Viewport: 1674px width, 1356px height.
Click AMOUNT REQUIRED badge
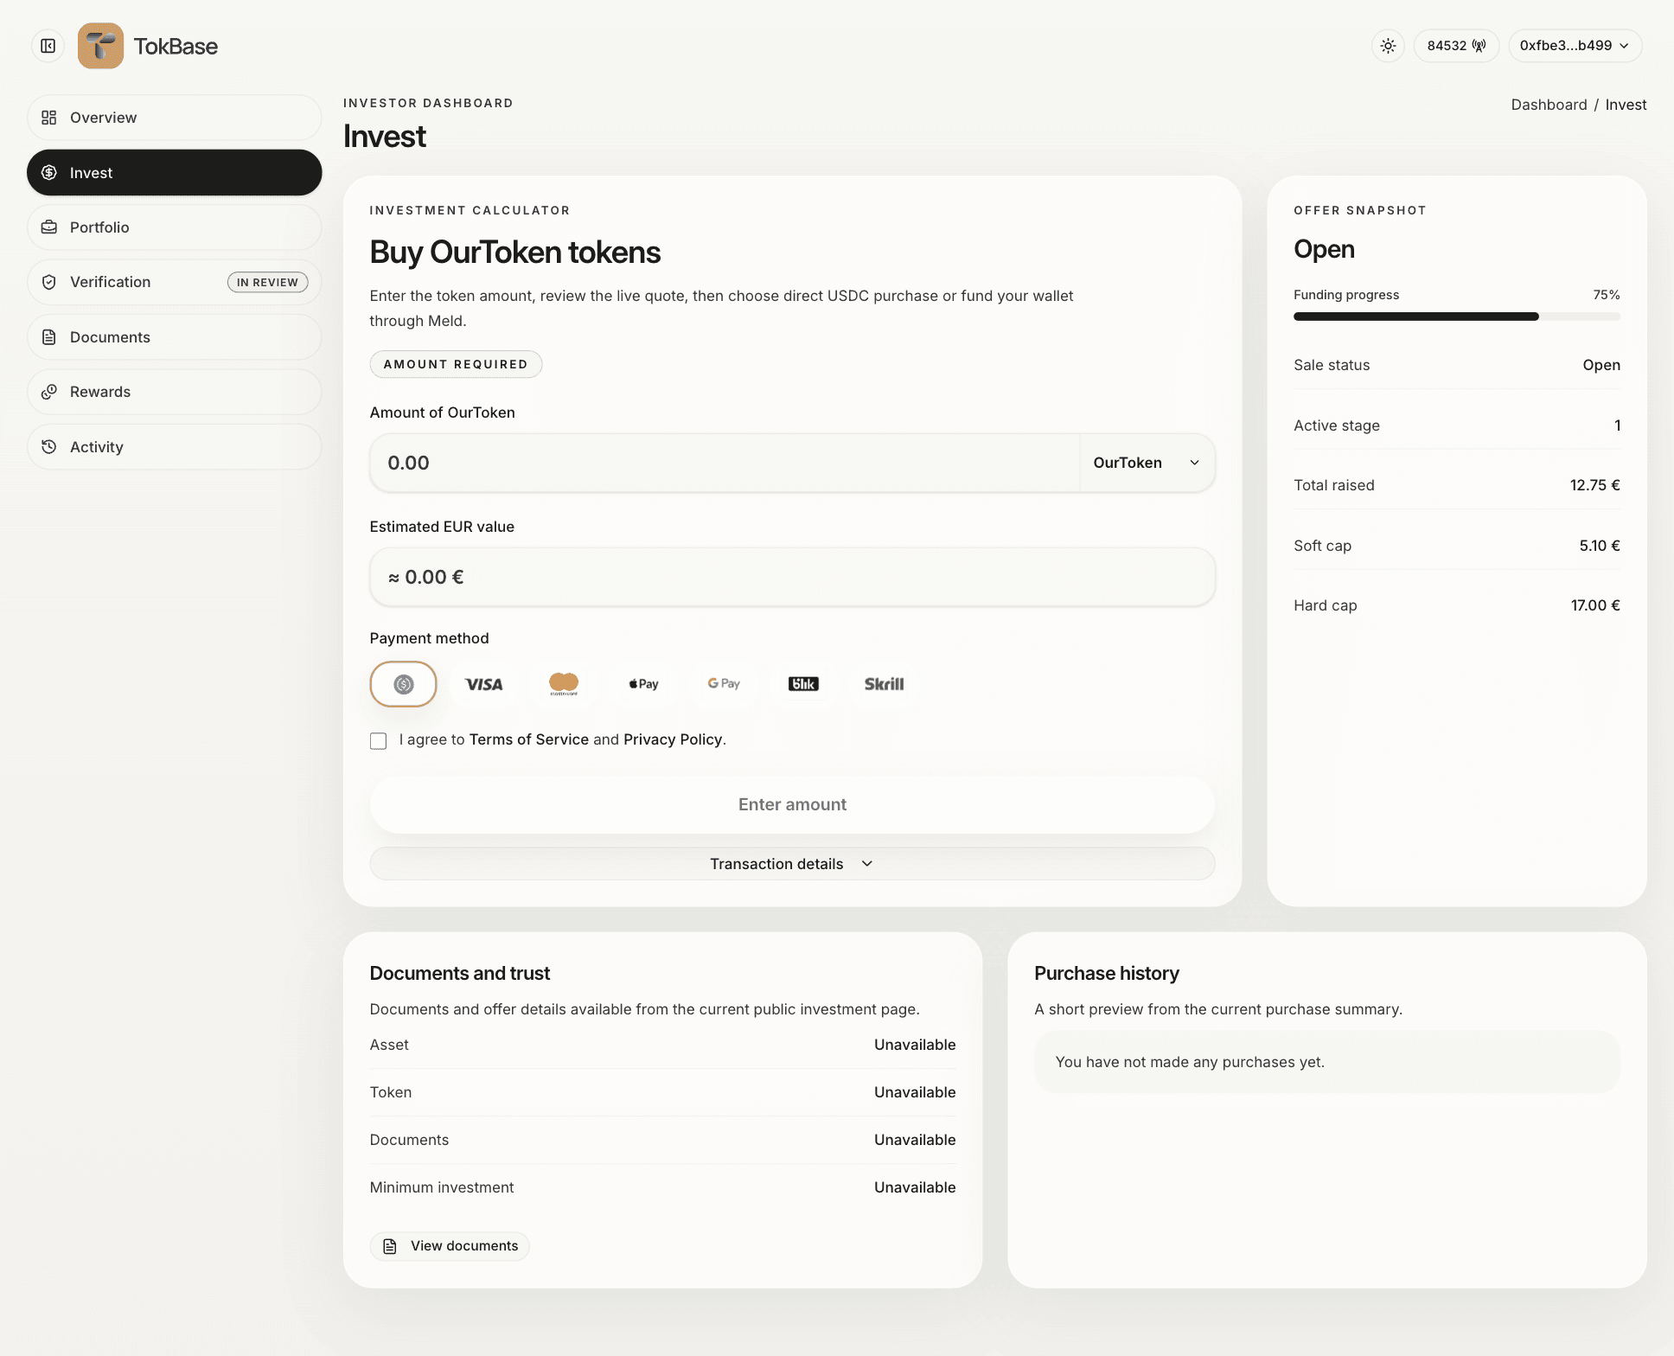click(456, 364)
